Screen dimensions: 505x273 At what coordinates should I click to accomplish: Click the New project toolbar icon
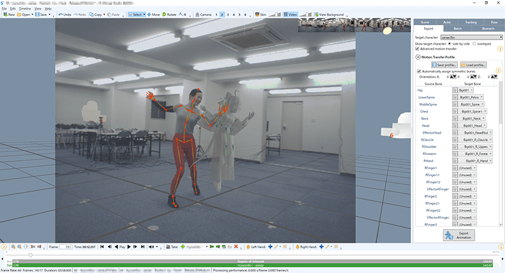click(9, 14)
